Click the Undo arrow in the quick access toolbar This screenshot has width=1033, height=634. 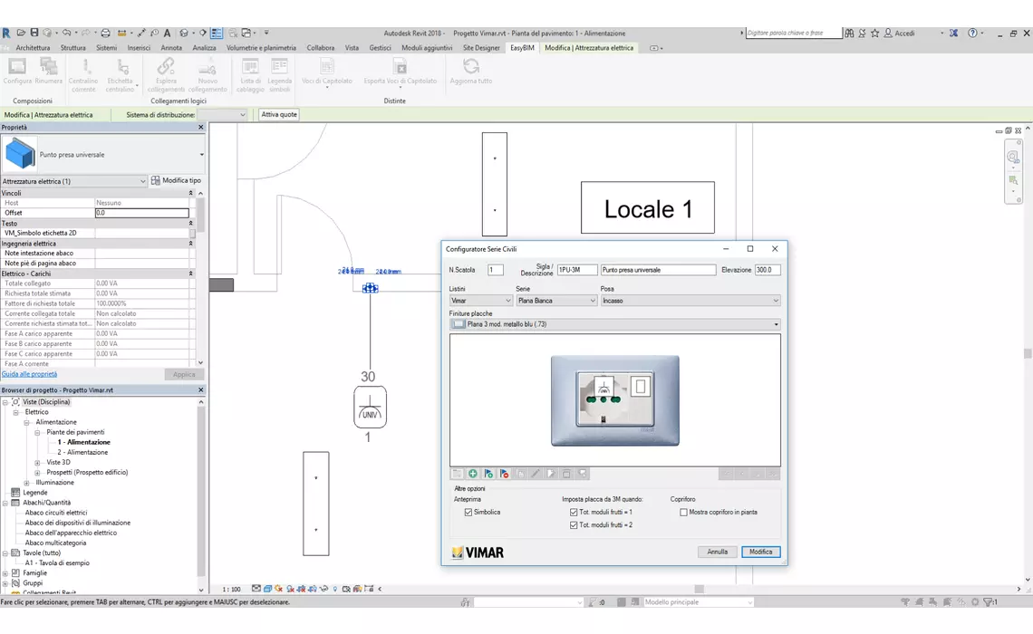pos(66,33)
